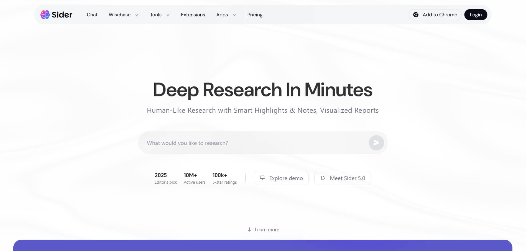Open the Wisebase menu item

[x=120, y=15]
